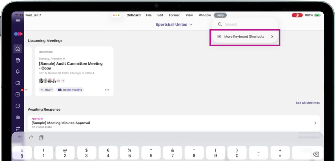335x161 pixels.
Task: Expand the RSVP dropdown on the meeting card
Action: click(46, 90)
